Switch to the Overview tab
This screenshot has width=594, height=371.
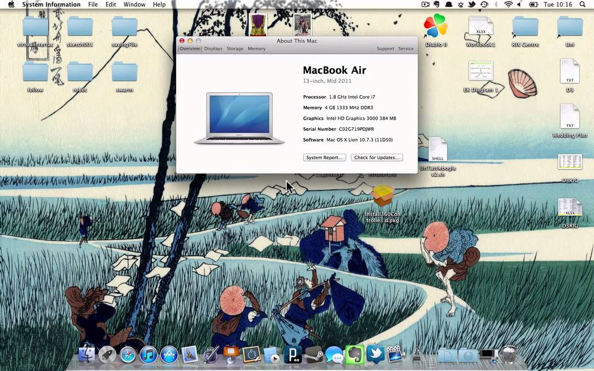pos(189,49)
